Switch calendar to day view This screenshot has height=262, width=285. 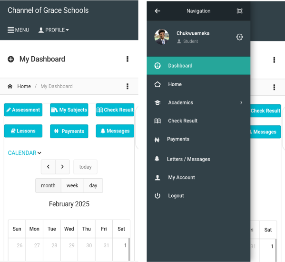tap(93, 186)
